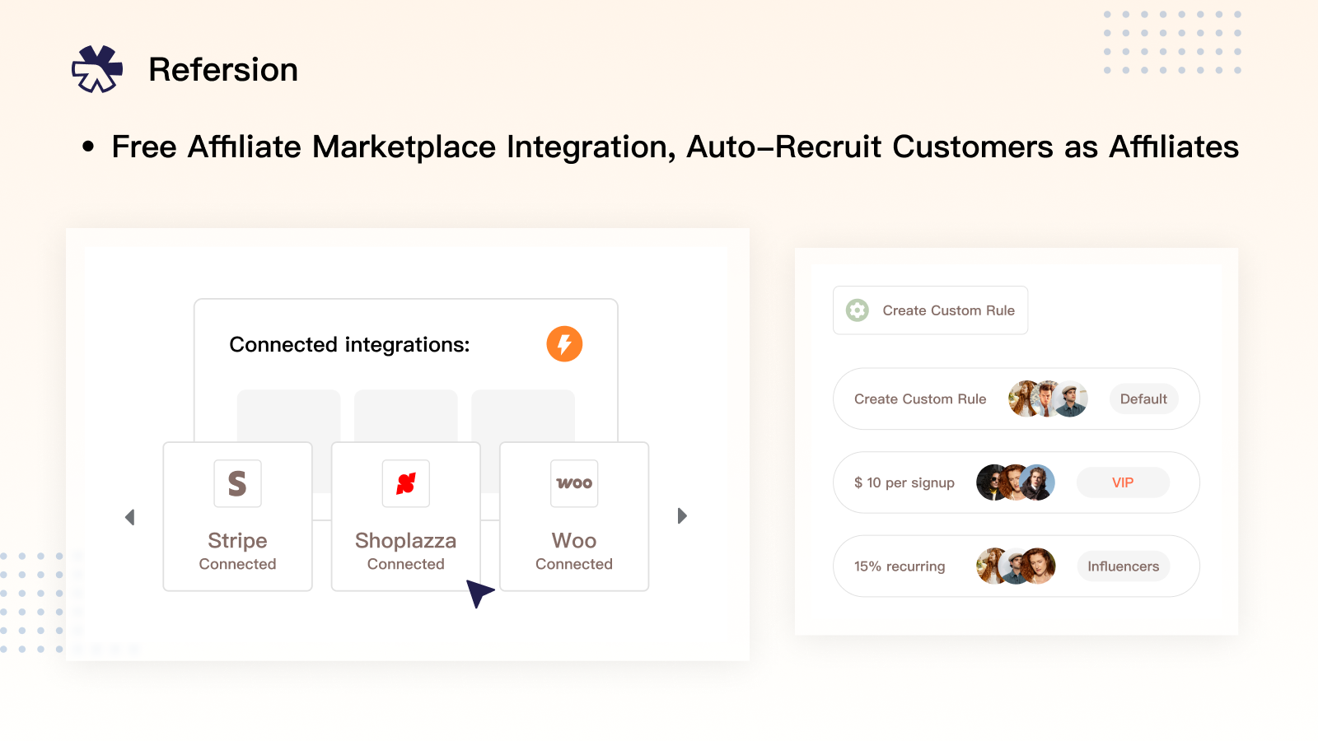Viewport: 1318px width, 741px height.
Task: Click avatar group in $10 per signup row
Action: point(1015,482)
